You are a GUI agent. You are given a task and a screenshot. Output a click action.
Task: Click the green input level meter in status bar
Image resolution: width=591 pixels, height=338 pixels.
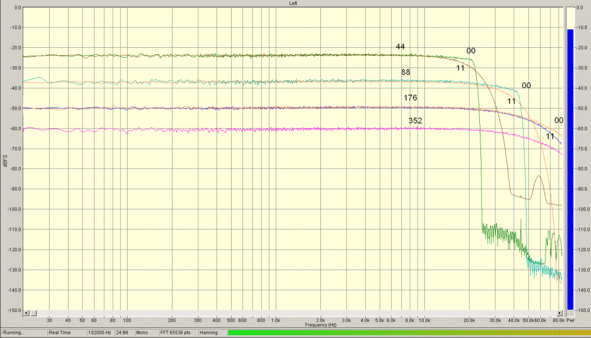coord(407,333)
